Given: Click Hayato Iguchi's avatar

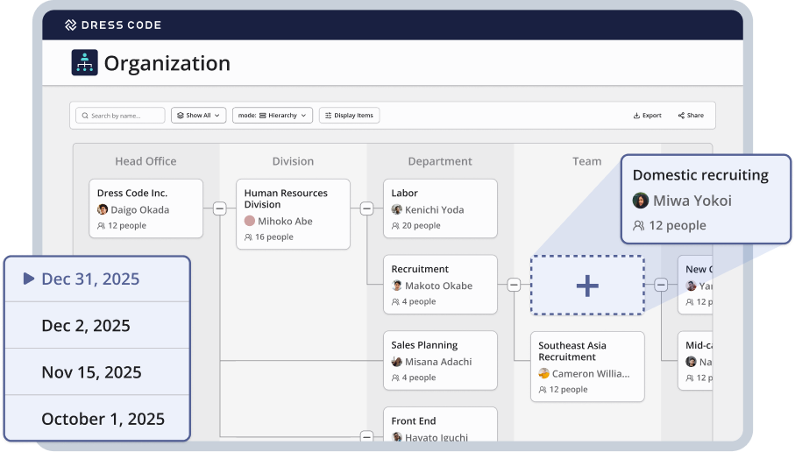Looking at the screenshot, I should [396, 437].
